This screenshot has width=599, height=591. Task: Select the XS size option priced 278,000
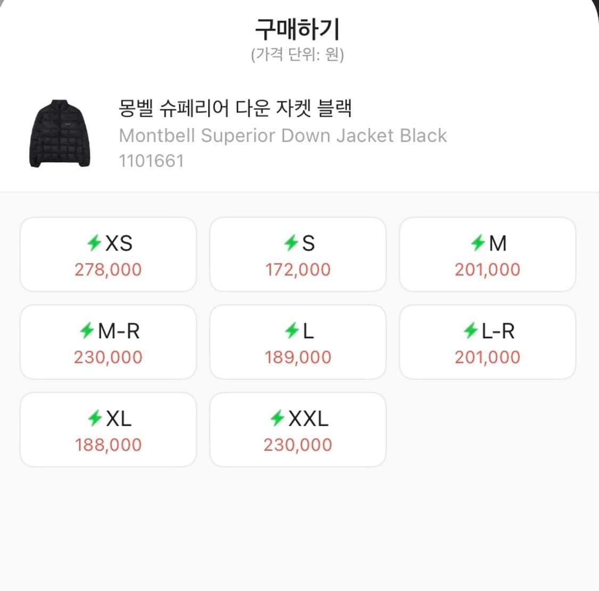click(108, 255)
